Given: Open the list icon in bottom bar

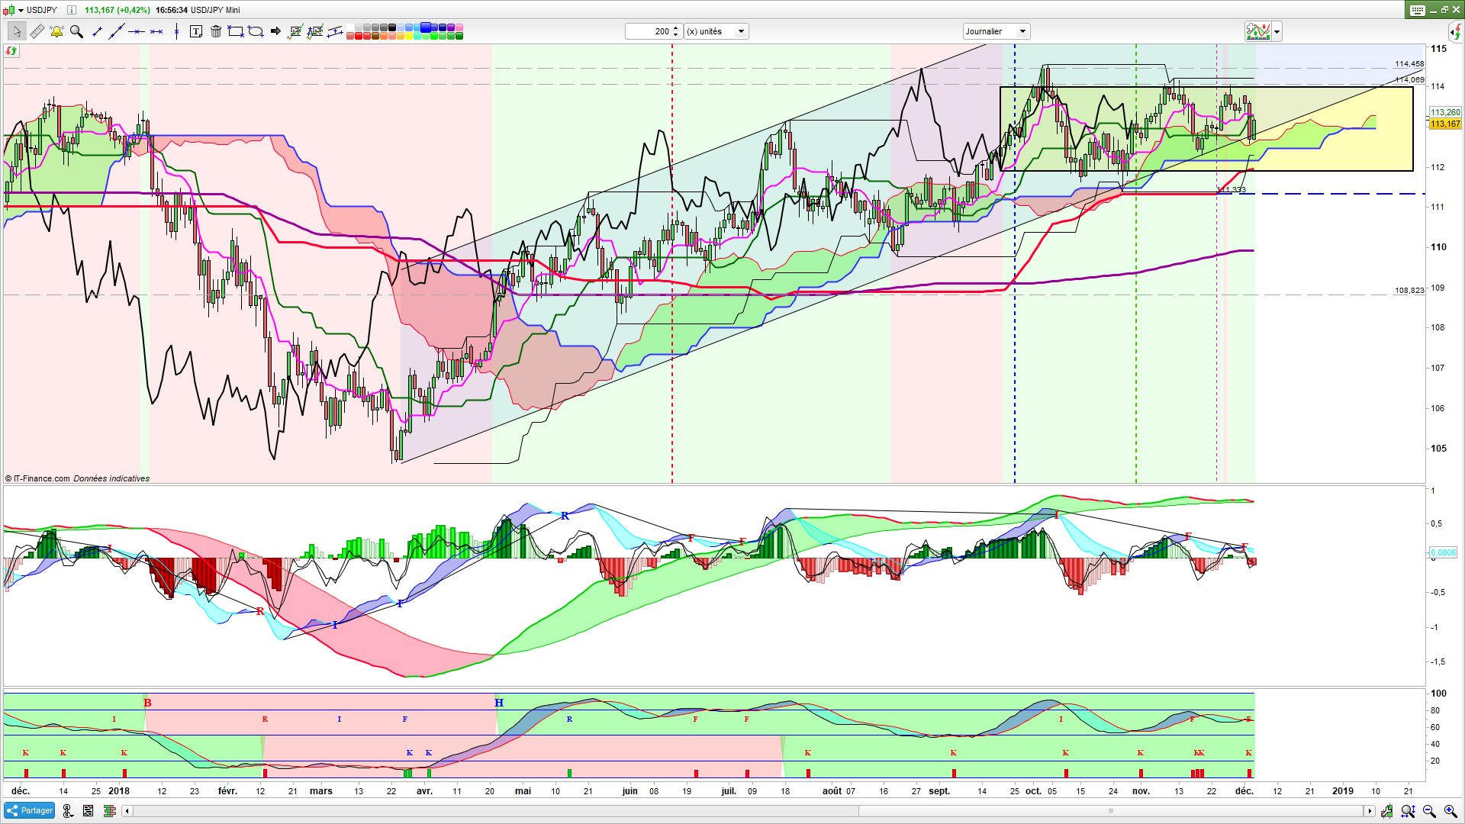Looking at the screenshot, I should (89, 811).
